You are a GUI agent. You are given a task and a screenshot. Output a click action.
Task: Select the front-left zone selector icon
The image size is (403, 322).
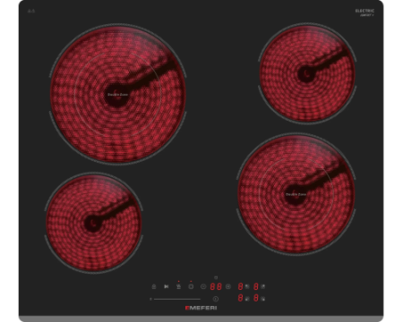(247, 299)
